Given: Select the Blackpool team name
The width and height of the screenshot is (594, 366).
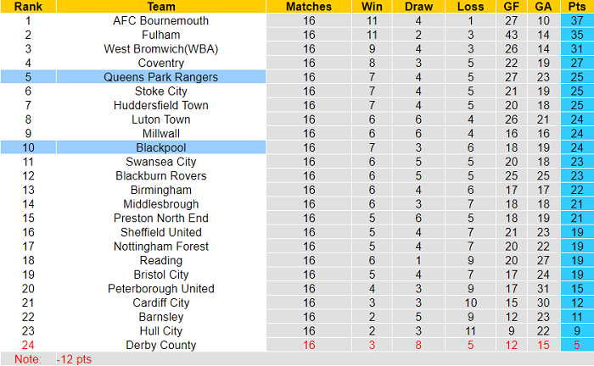Looking at the screenshot, I should click(x=160, y=147).
